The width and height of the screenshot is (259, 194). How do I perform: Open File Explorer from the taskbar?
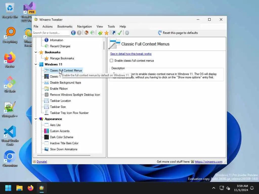(x=19, y=188)
